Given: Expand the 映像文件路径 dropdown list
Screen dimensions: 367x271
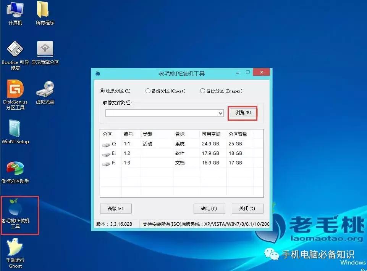Looking at the screenshot, I should point(220,113).
